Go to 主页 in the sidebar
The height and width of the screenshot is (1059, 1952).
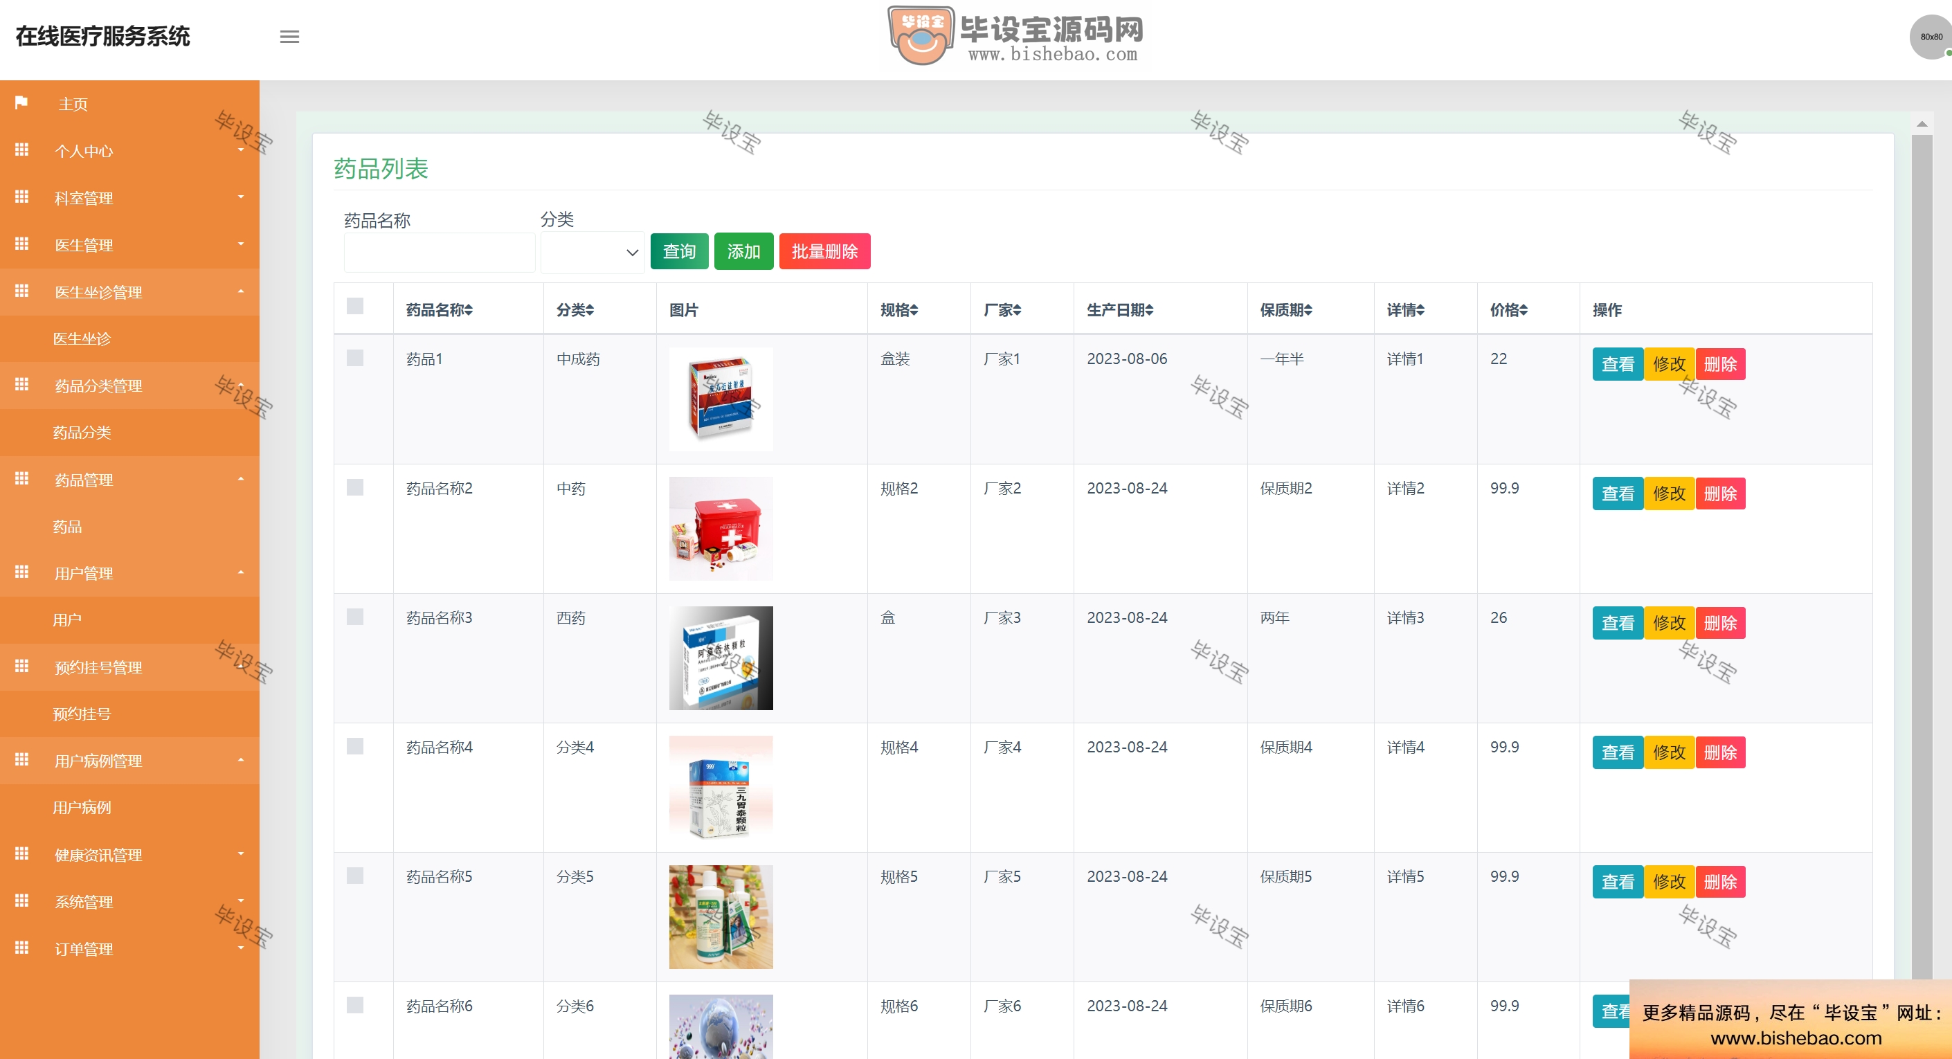pyautogui.click(x=73, y=104)
